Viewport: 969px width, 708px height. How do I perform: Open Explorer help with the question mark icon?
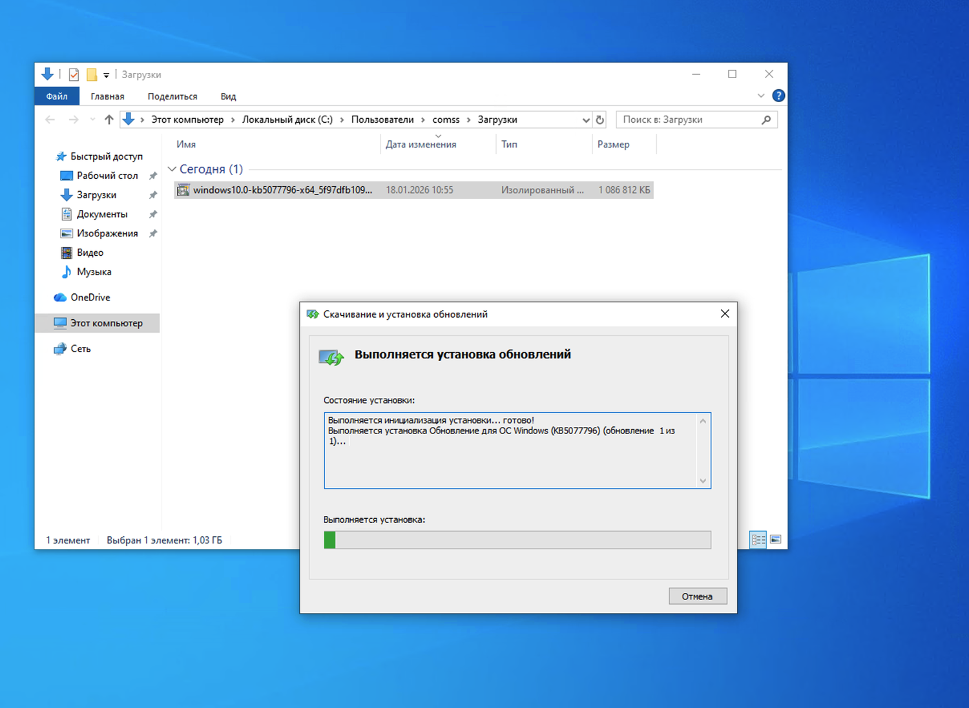tap(778, 96)
